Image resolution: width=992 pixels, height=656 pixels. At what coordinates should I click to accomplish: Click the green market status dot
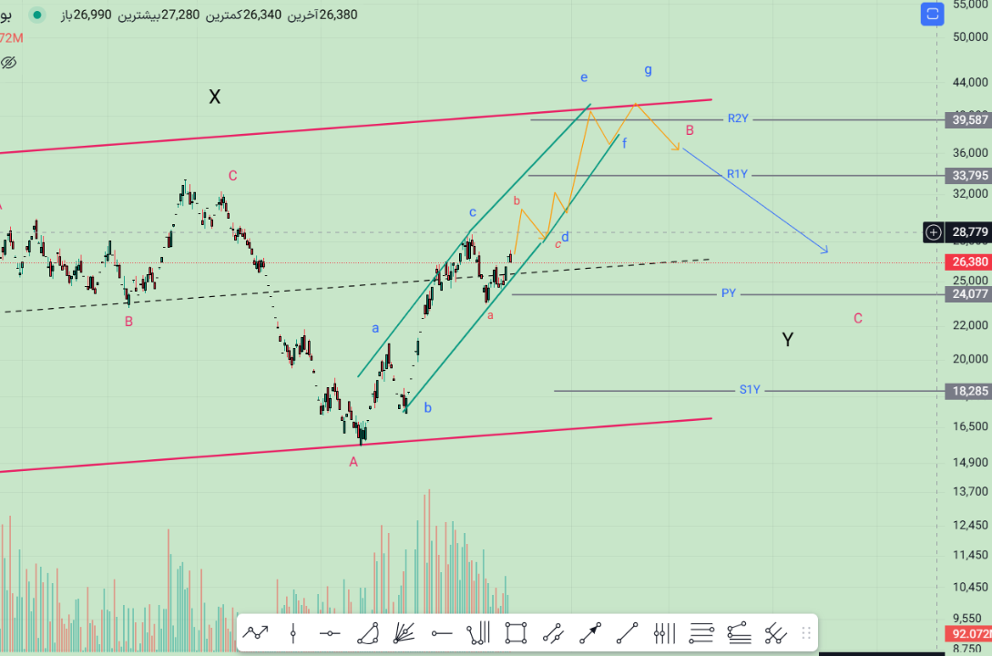[37, 15]
